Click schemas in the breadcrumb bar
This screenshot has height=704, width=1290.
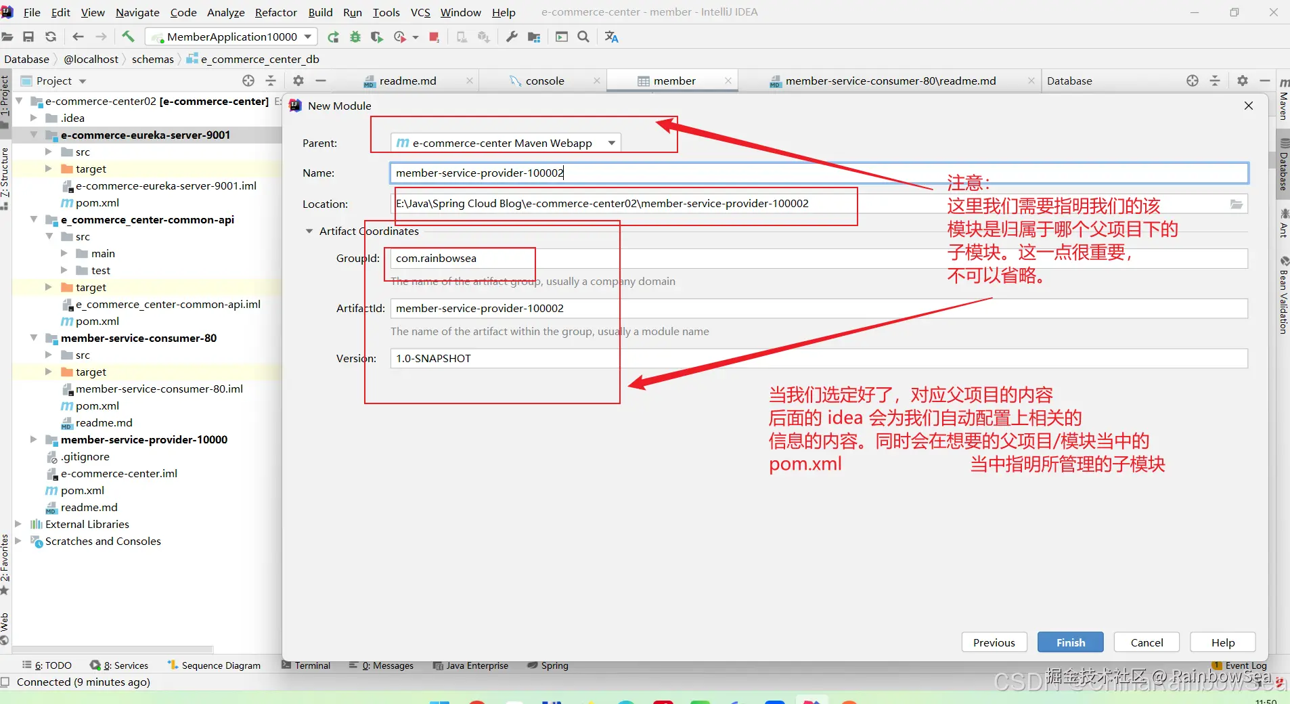153,59
